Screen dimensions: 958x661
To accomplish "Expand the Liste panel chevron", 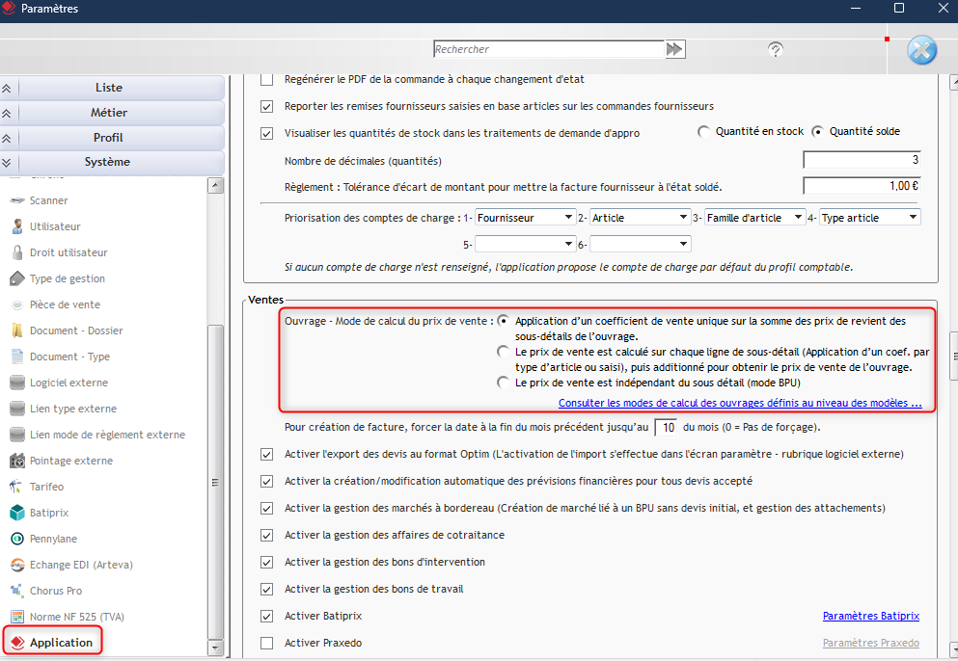I will [x=7, y=88].
